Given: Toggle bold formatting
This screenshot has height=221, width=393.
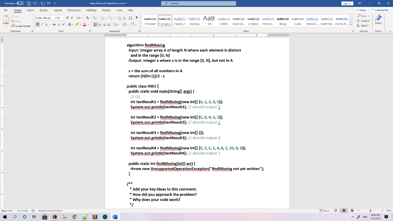Looking at the screenshot, I should coord(38,24).
